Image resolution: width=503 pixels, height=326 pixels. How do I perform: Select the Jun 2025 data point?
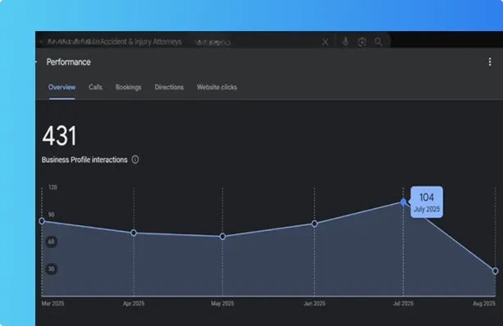click(x=314, y=224)
